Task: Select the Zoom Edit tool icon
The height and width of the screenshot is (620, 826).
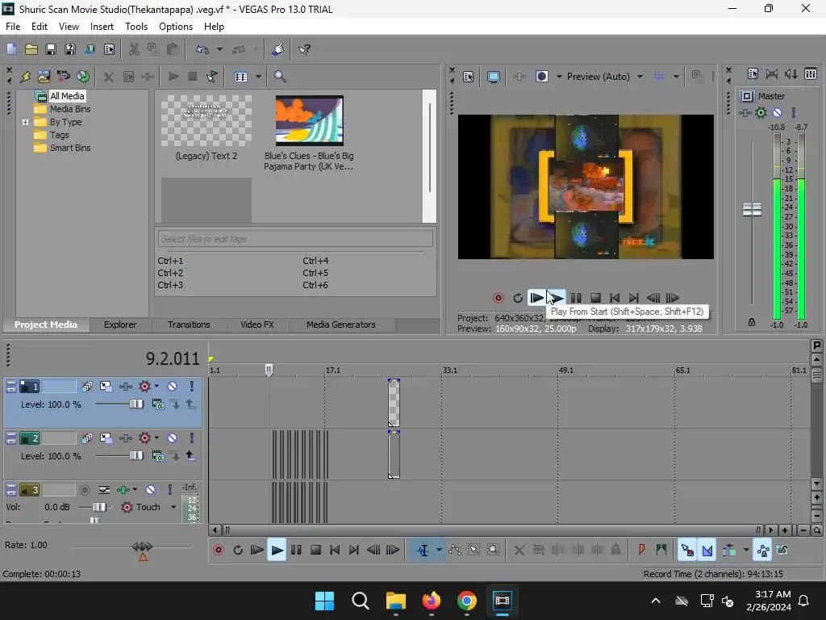Action: pyautogui.click(x=493, y=550)
